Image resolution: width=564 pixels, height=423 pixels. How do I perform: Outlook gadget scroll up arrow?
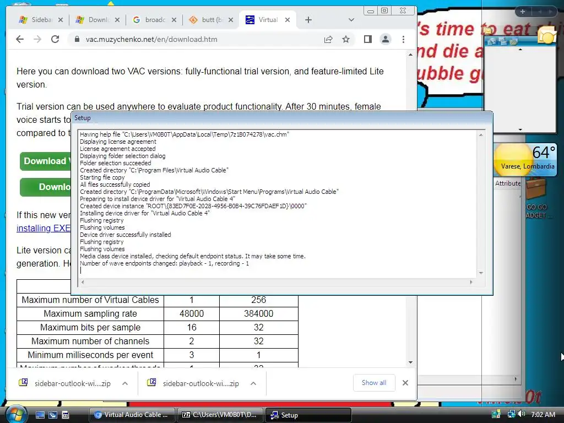tap(520, 50)
